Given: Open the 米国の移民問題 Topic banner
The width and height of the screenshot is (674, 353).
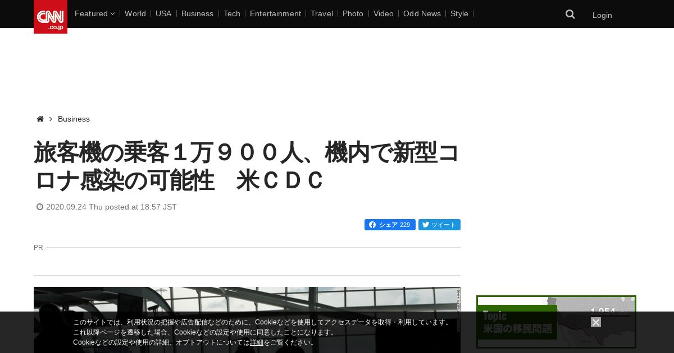Looking at the screenshot, I should point(556,322).
